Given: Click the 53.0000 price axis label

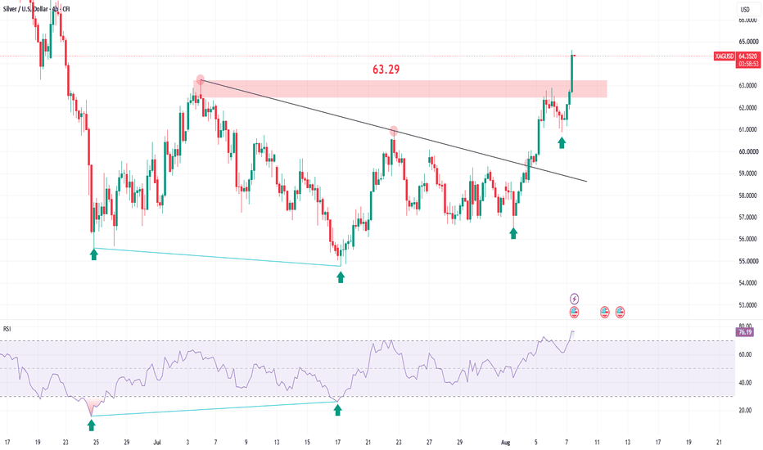Looking at the screenshot, I should point(748,305).
